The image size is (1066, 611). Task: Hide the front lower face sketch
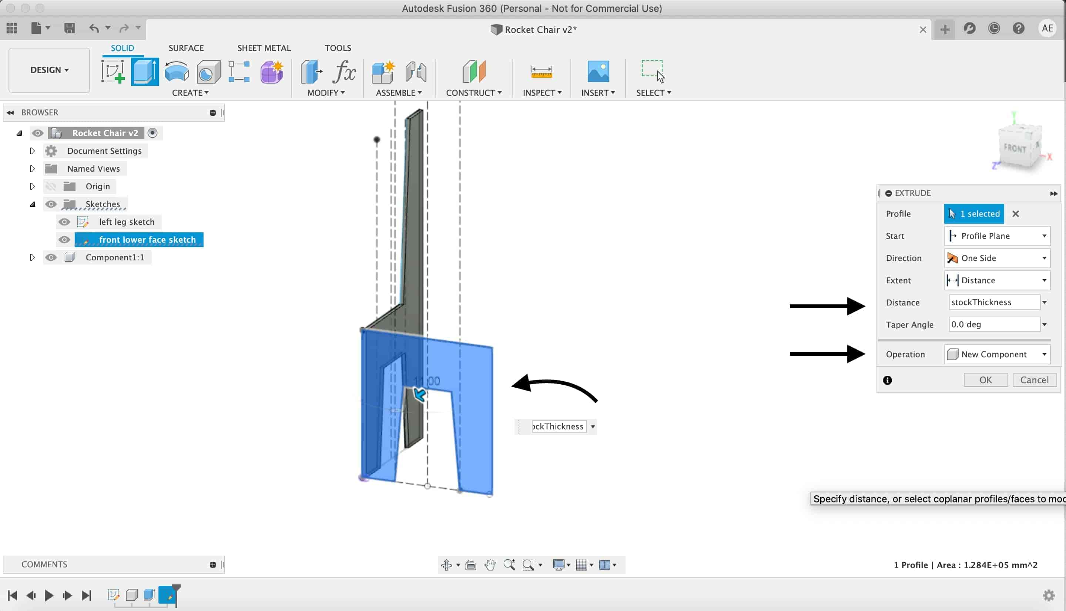pos(64,240)
